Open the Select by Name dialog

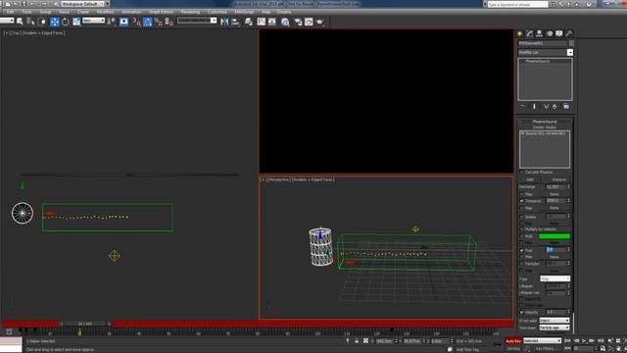click(30, 22)
